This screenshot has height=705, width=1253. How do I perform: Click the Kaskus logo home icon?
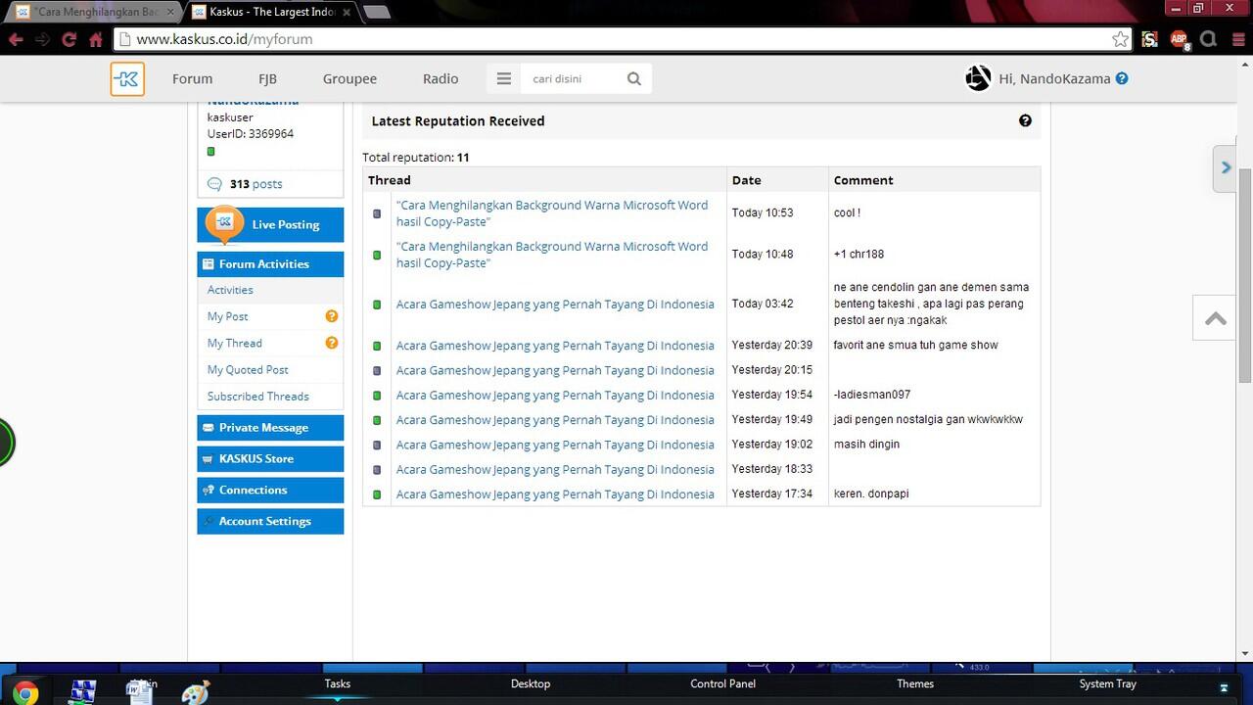click(127, 78)
